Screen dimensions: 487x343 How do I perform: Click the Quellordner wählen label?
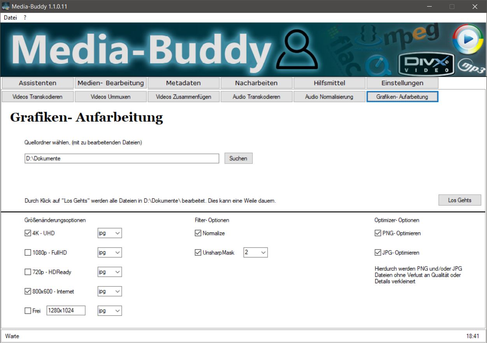(x=83, y=143)
